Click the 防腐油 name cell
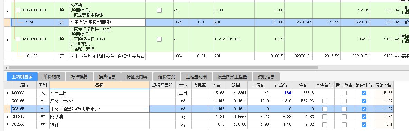 (99, 117)
